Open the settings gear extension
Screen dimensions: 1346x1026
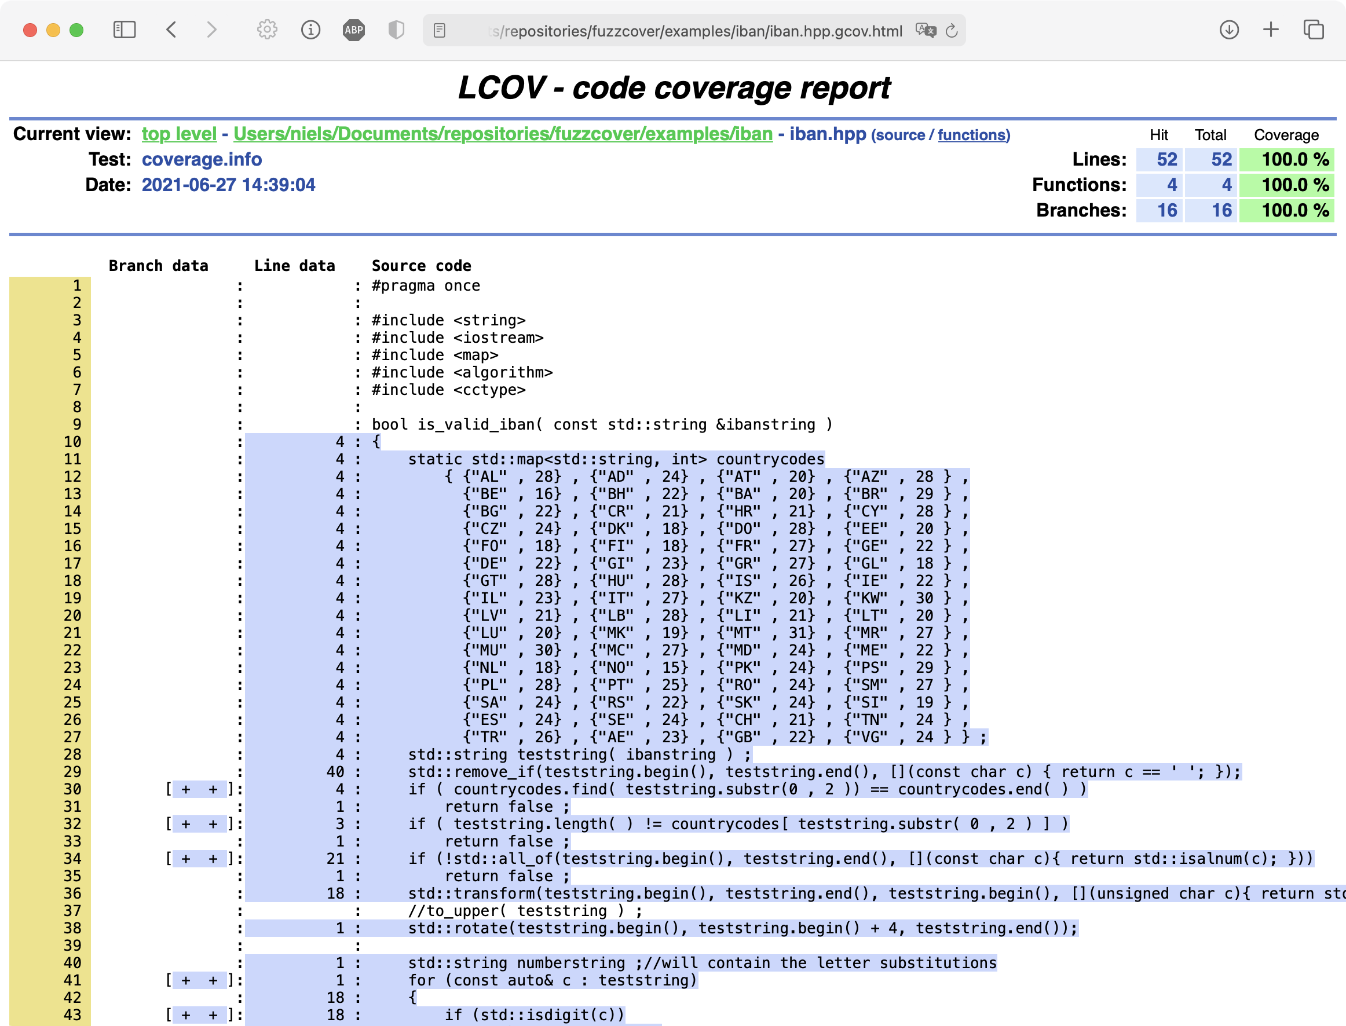(x=267, y=30)
